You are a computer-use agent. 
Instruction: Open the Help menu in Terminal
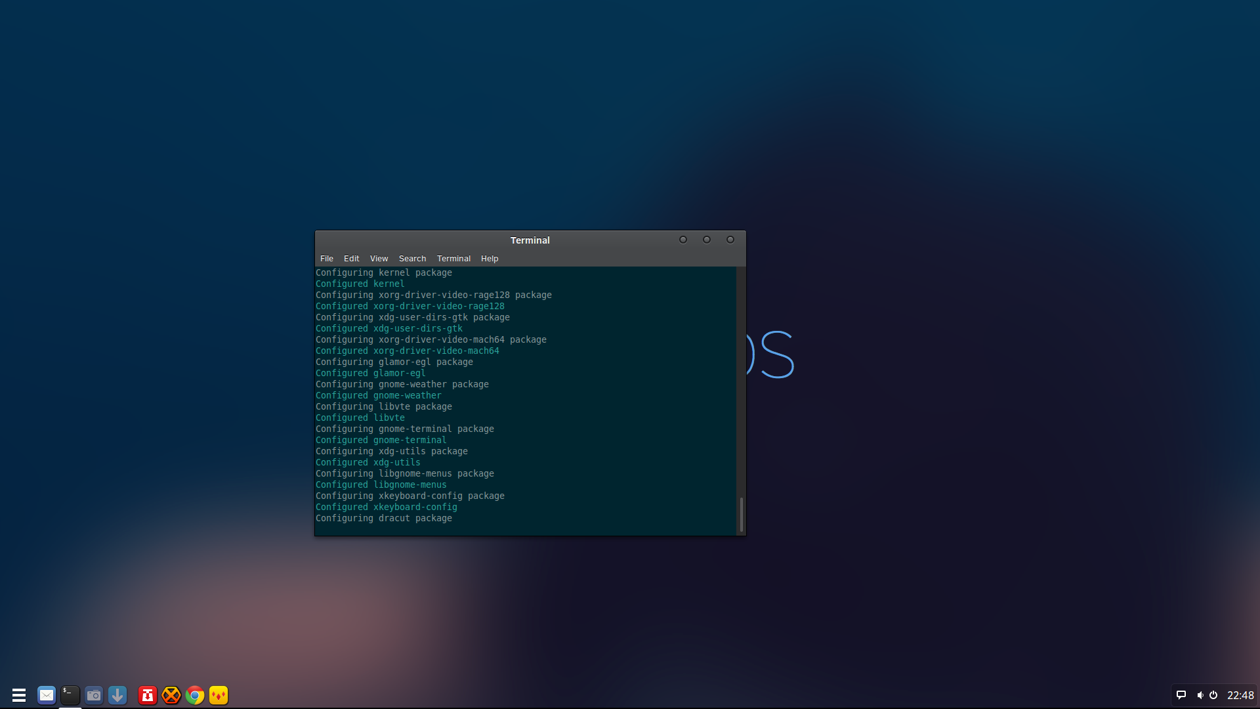(x=490, y=259)
